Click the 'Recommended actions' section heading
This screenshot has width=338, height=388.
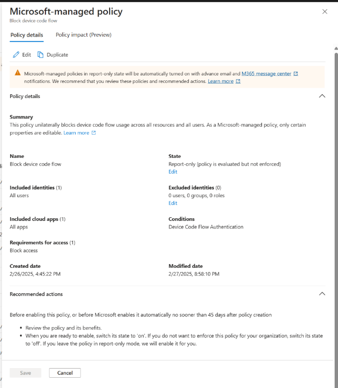(36, 294)
